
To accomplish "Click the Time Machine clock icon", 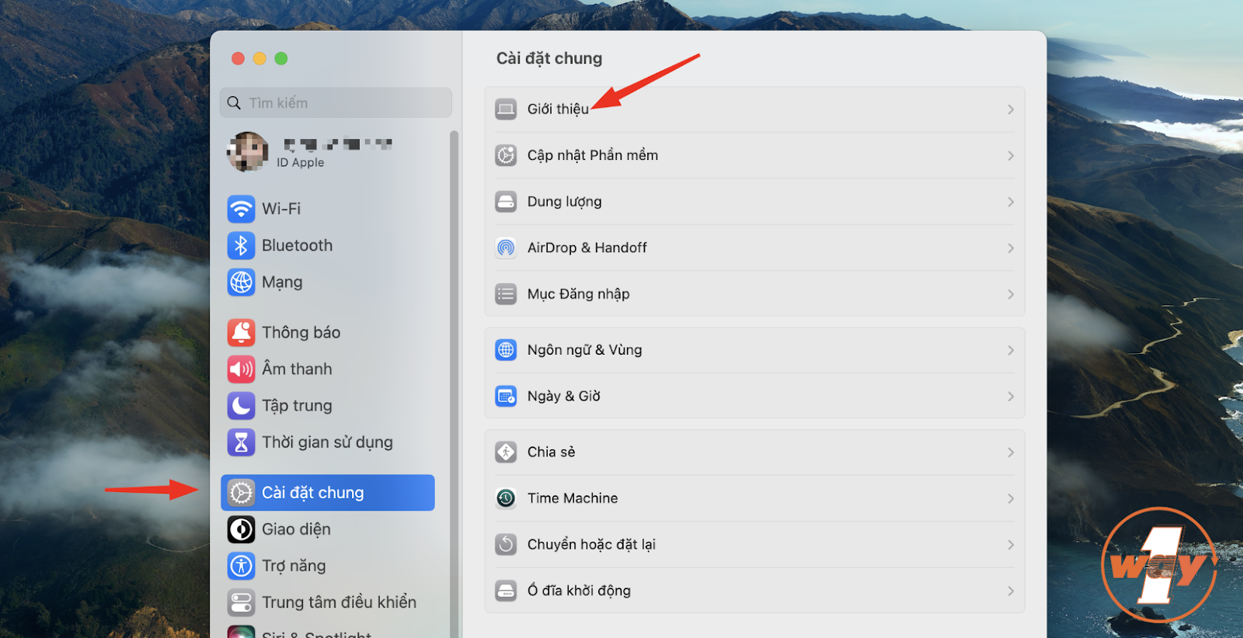I will click(506, 498).
